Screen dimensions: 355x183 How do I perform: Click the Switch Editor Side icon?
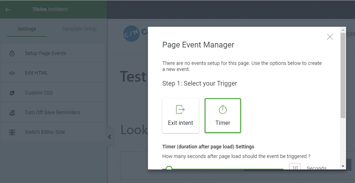(12, 132)
